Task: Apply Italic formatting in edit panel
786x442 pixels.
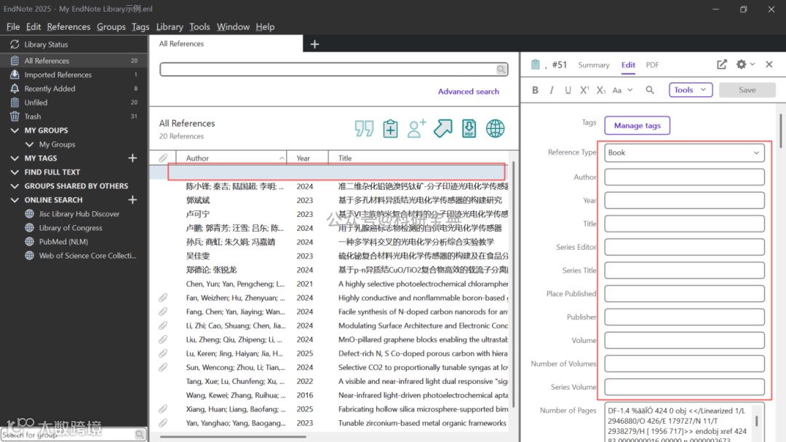Action: click(x=552, y=90)
